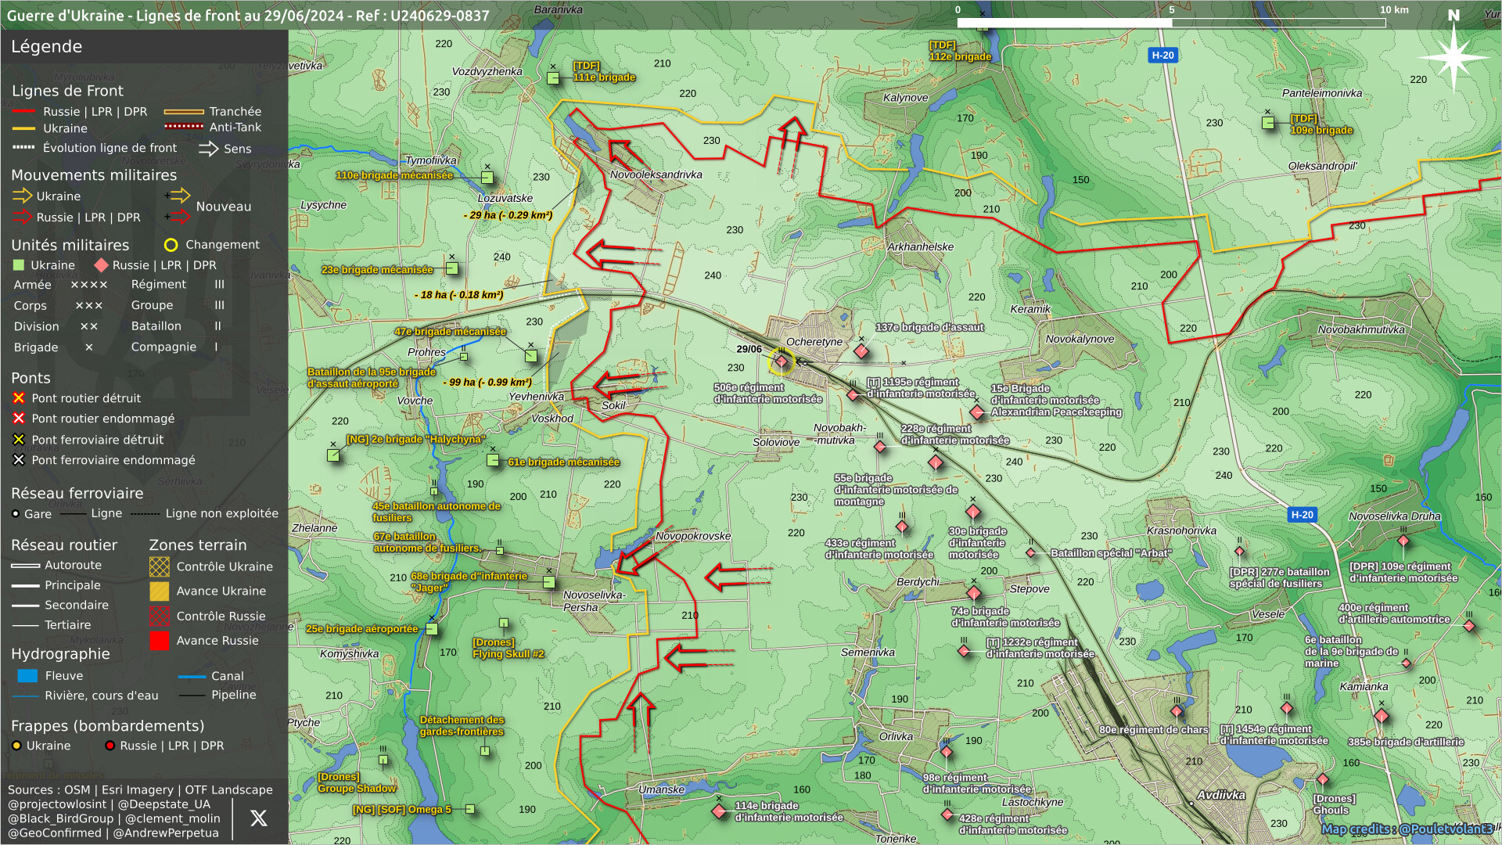Click the 111e brigade TDF unit square
1502x845 pixels.
coord(553,78)
